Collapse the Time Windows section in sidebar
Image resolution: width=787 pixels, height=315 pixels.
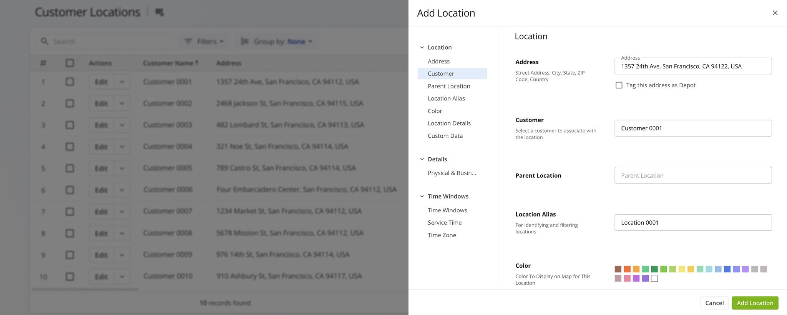422,196
